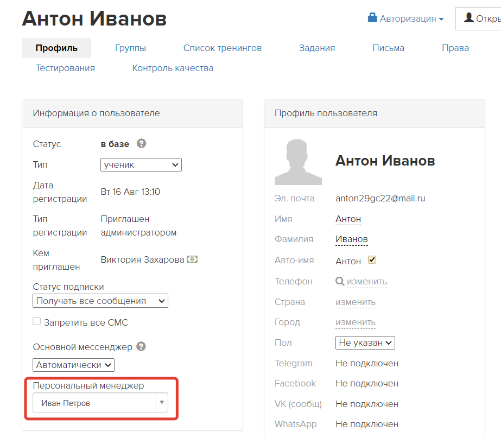The height and width of the screenshot is (438, 501).
Task: Open the Права tab
Action: [x=455, y=48]
